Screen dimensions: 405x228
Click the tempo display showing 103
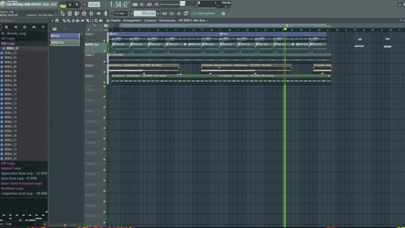(94, 5)
